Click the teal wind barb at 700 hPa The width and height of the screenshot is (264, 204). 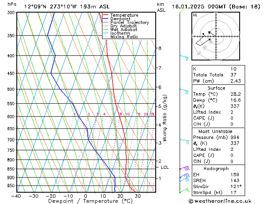tap(184, 141)
